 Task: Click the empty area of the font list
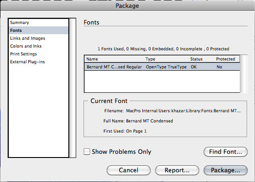(162, 81)
